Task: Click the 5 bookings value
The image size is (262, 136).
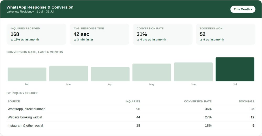Action: coord(253,125)
